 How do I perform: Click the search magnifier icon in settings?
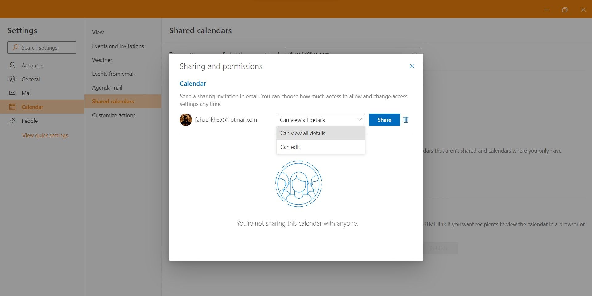[x=15, y=47]
